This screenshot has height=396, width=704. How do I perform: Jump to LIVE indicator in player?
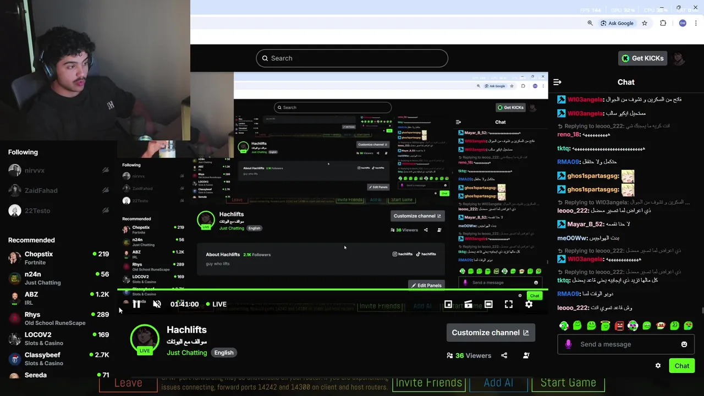[x=216, y=304]
